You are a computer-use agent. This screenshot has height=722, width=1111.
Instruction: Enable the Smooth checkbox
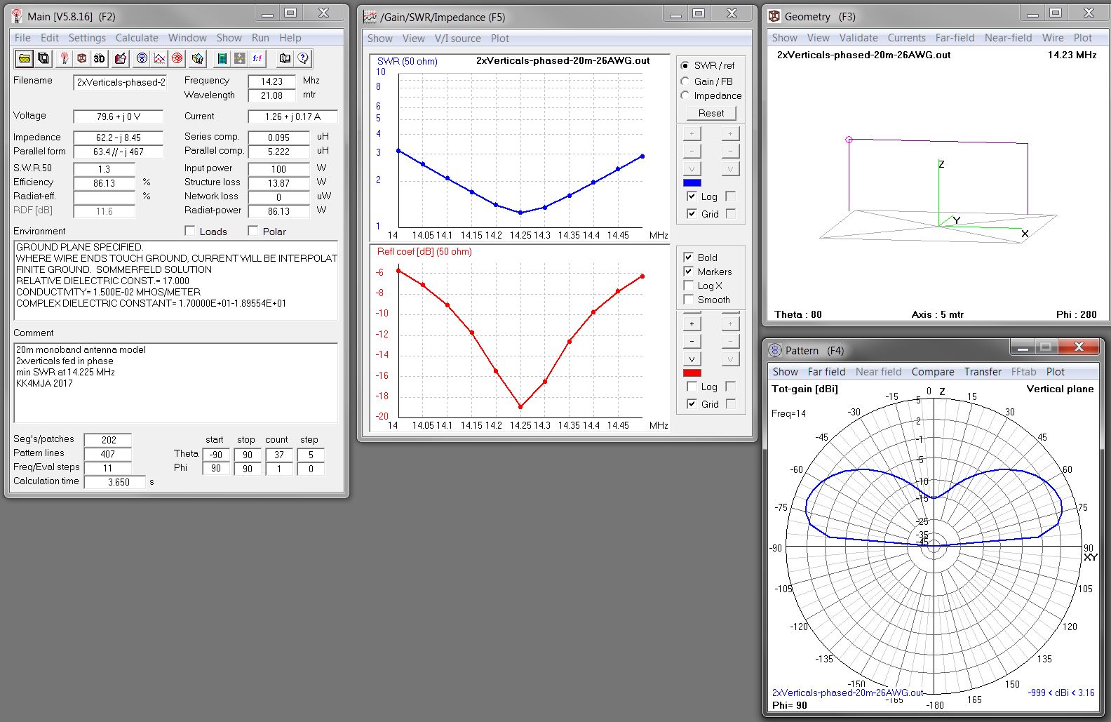[688, 300]
